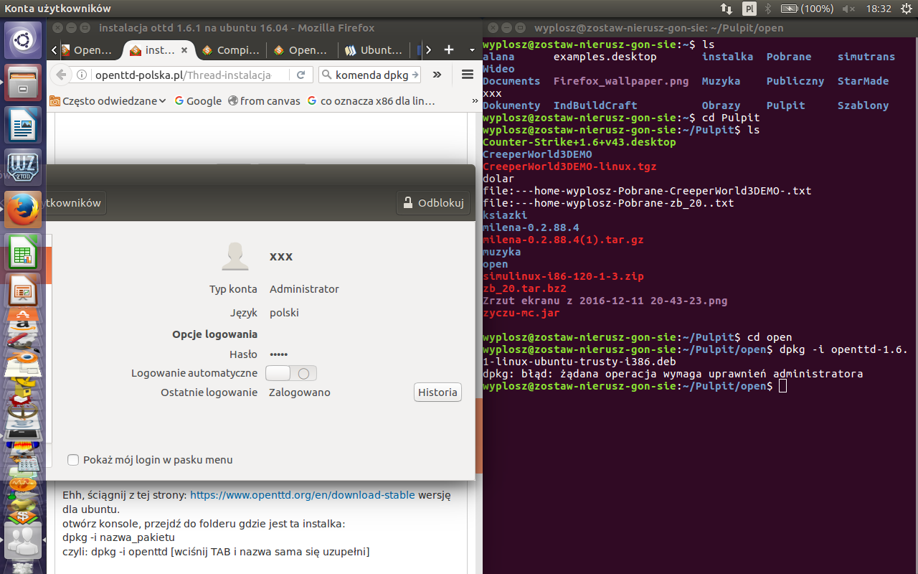This screenshot has width=918, height=574.
Task: Click the browser back arrow button
Action: click(62, 75)
